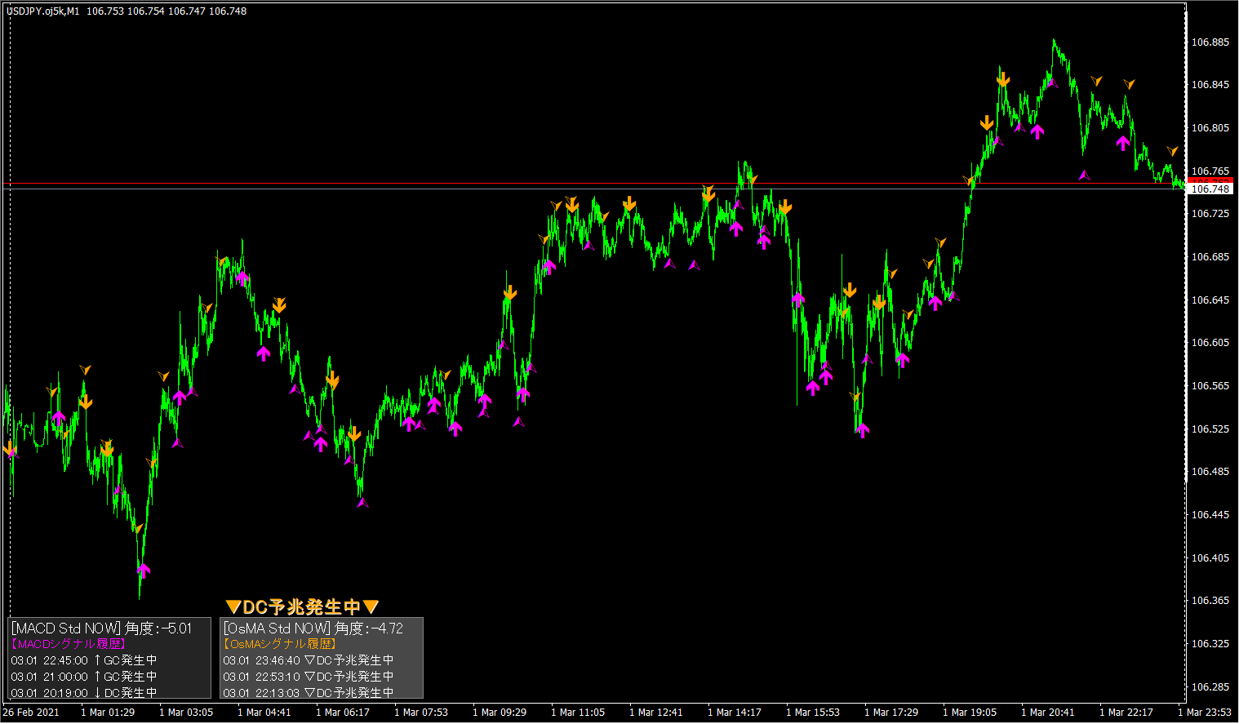Click the 1 Mar 06:17 time label
Viewport: 1239px width, 724px height.
point(343,713)
